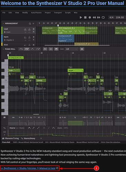The height and width of the screenshot is (172, 126).
Task: Collapse the ARRANGEMENT panel
Action: (x=3, y=23)
